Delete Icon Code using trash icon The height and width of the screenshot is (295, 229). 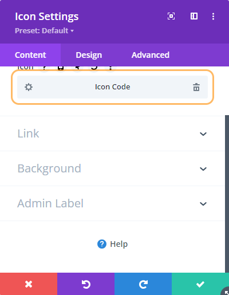coord(196,87)
